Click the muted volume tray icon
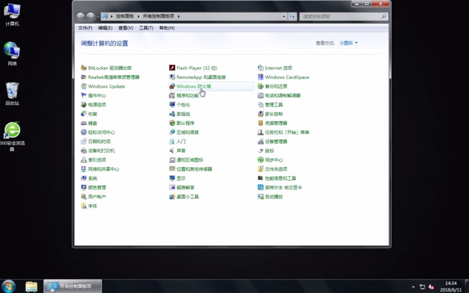Screen dimensions: 469x293 pos(431,287)
